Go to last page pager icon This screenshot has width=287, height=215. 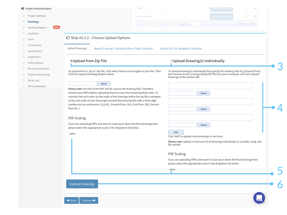[173, 24]
